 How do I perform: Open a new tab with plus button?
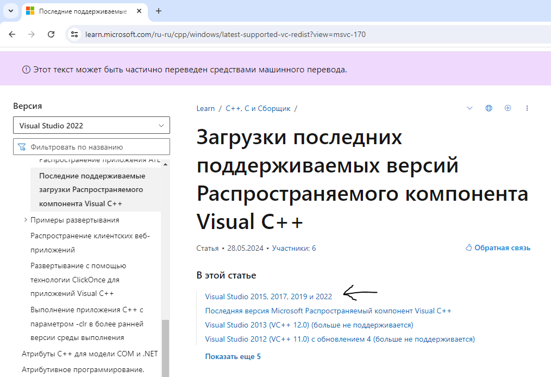159,11
